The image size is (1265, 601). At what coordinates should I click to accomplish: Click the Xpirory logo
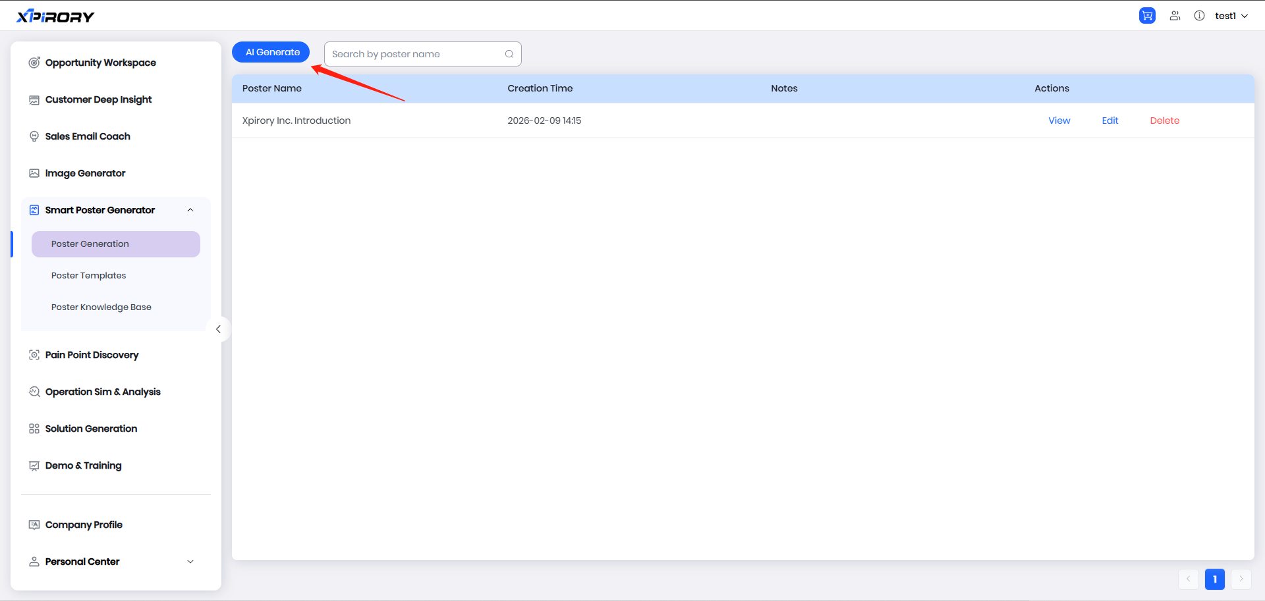coord(55,16)
